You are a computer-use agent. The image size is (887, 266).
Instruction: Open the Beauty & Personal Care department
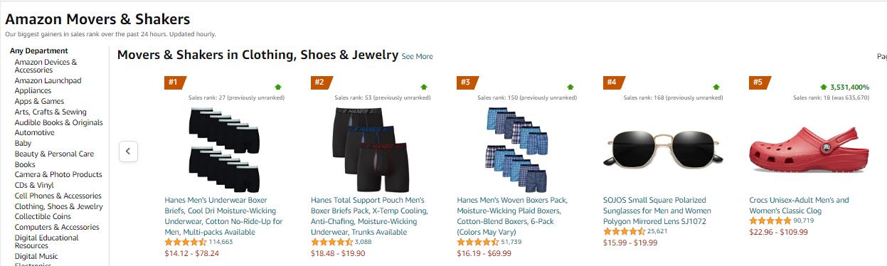coord(54,154)
